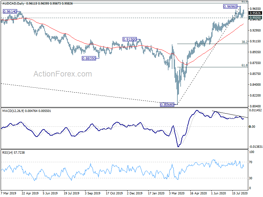Image resolution: width=263 pixels, height=197 pixels.
Task: Click the 0.92950 price axis value
Action: point(255,31)
